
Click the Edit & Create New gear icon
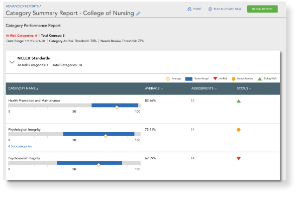click(210, 9)
